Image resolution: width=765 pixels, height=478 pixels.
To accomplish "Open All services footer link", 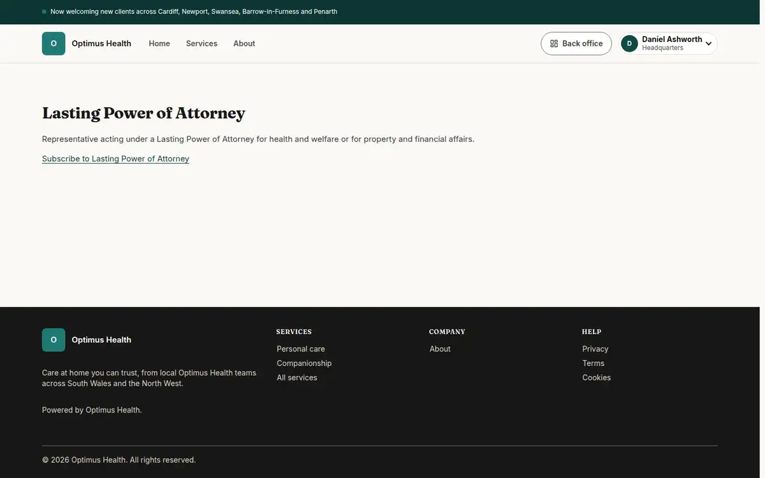I will click(297, 377).
